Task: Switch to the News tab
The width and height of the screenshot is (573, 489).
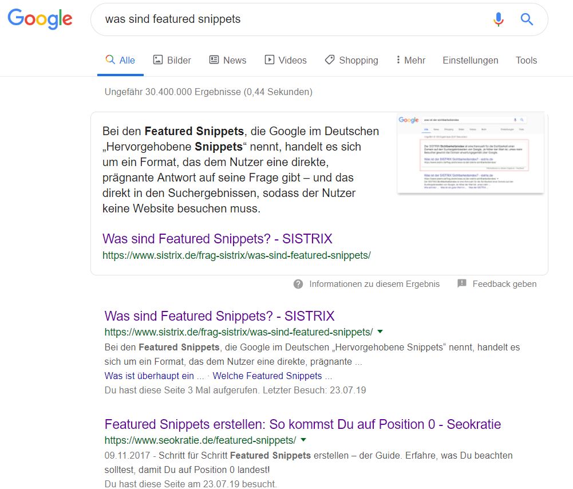Action: click(x=228, y=60)
